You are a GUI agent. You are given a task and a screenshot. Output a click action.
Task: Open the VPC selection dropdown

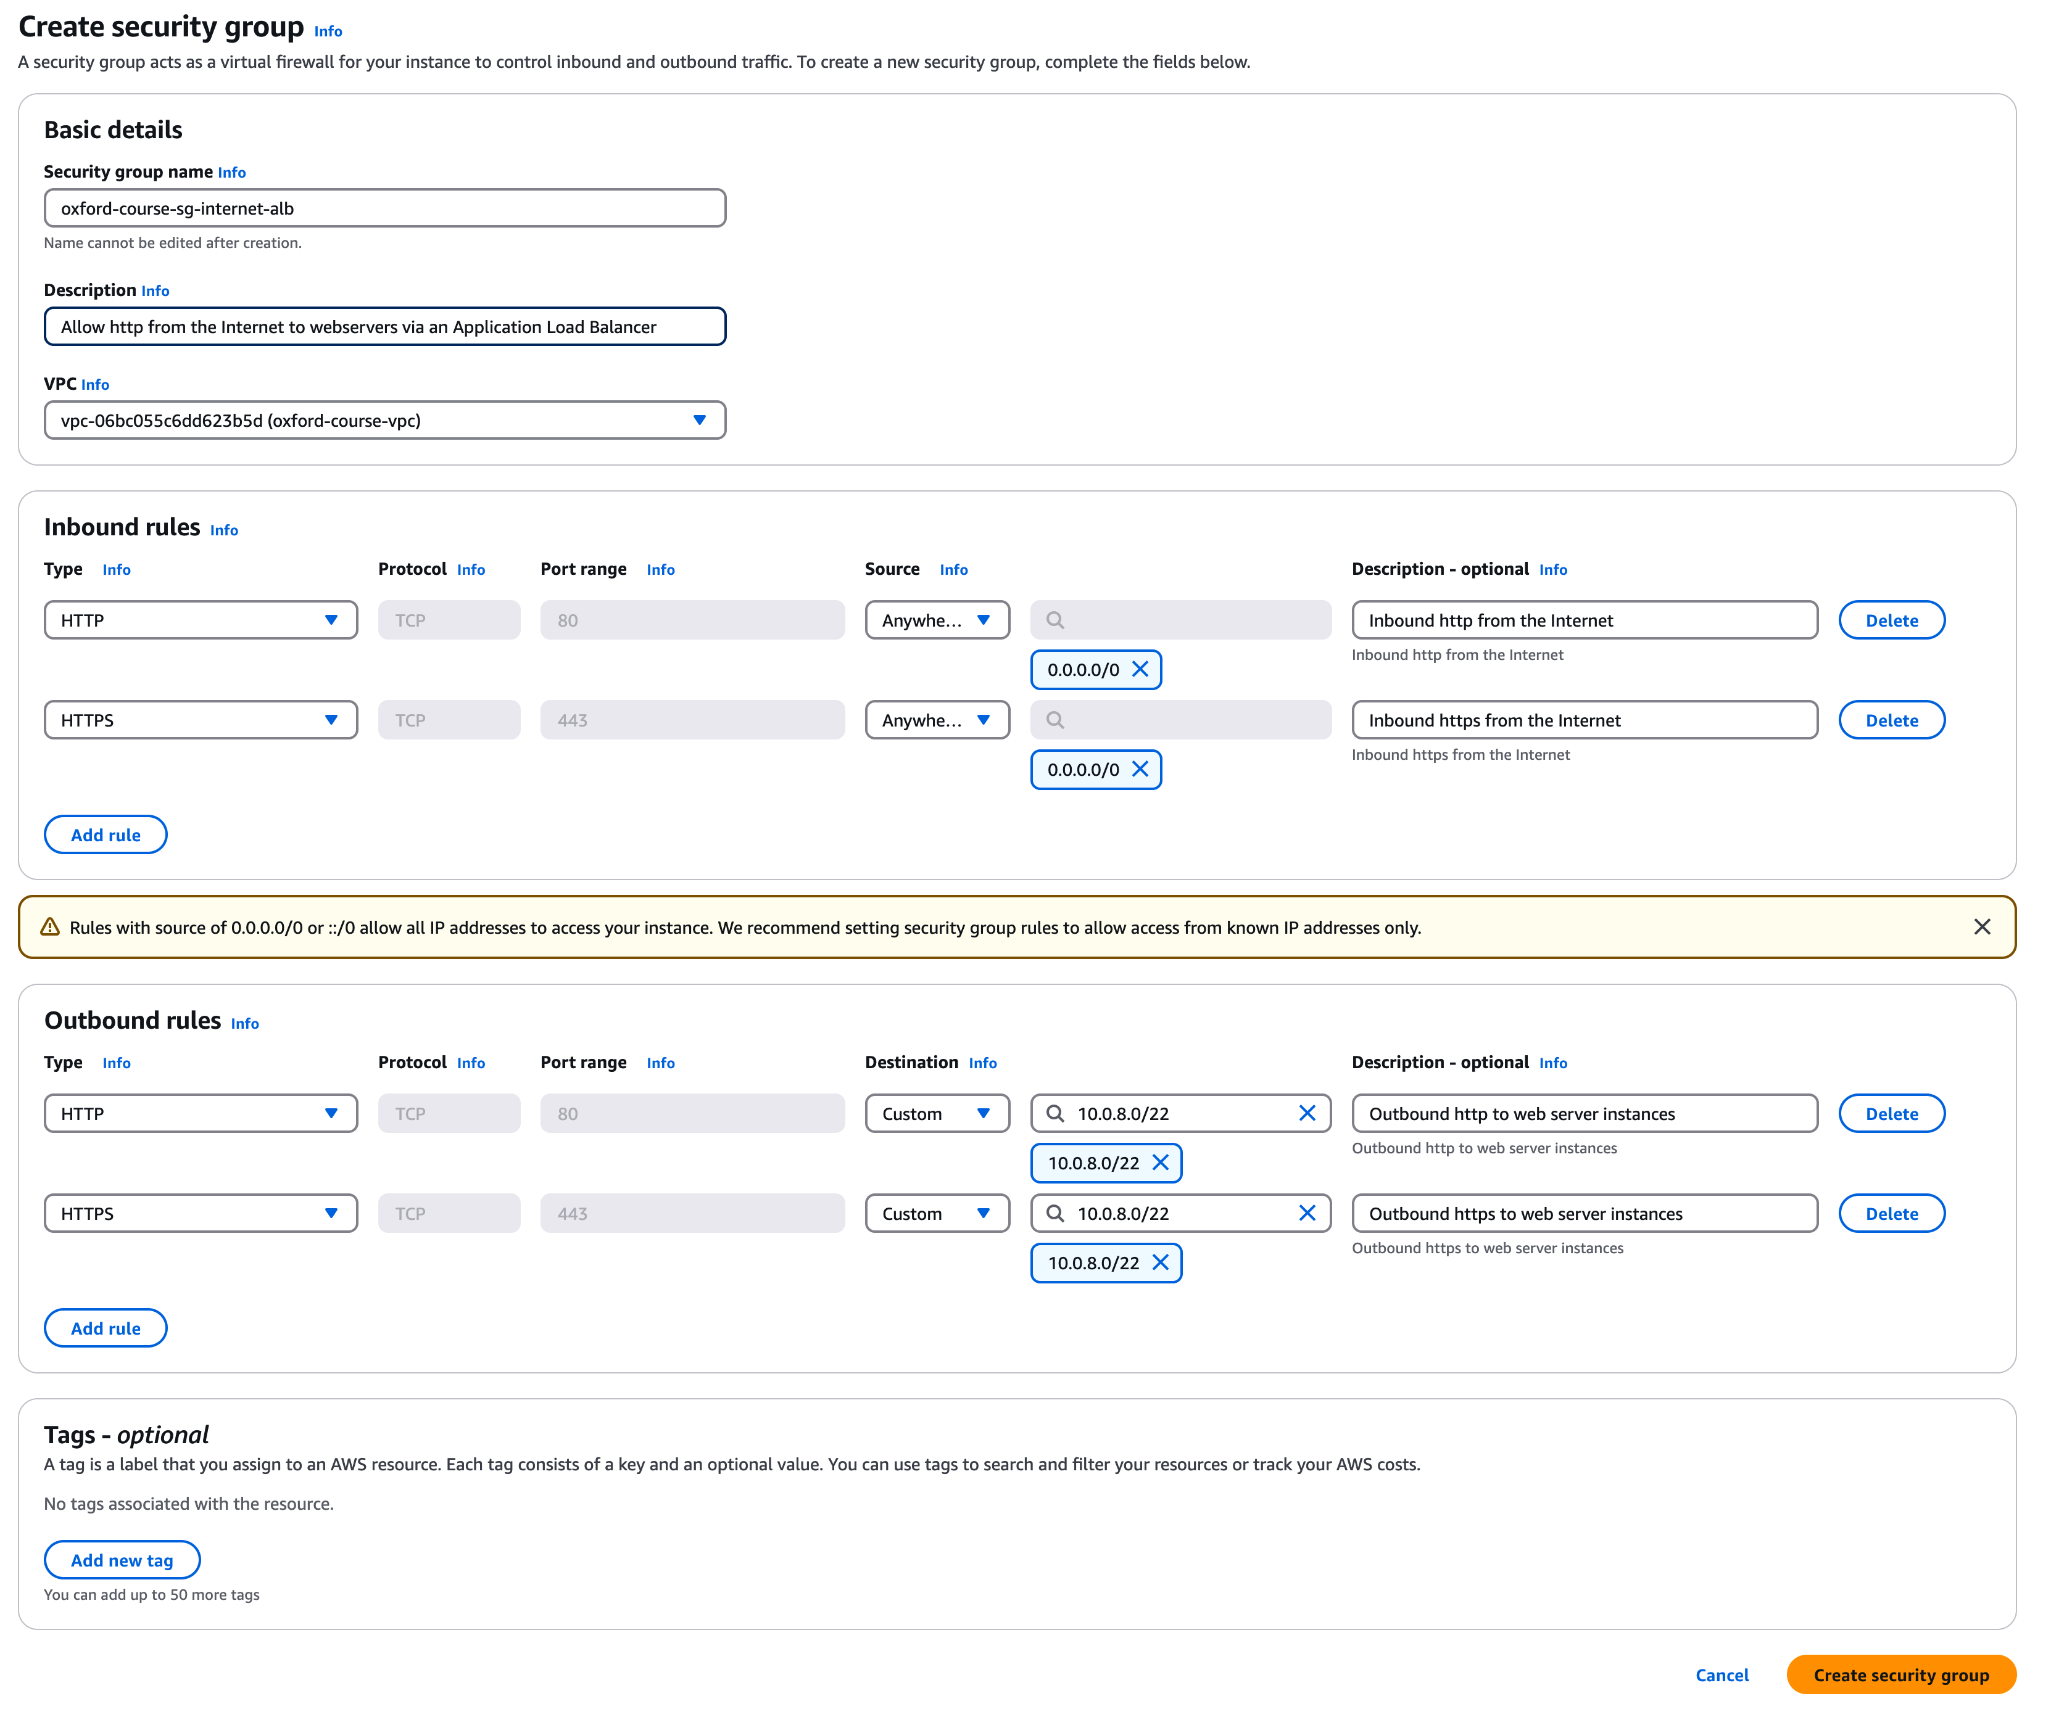[385, 421]
